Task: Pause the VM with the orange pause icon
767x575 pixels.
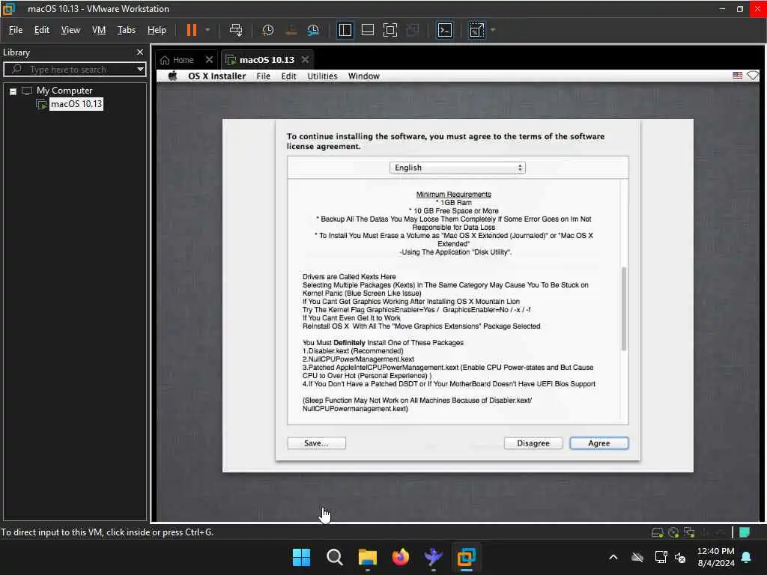Action: [191, 30]
